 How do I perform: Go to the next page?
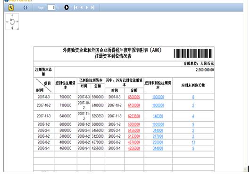coord(87,8)
